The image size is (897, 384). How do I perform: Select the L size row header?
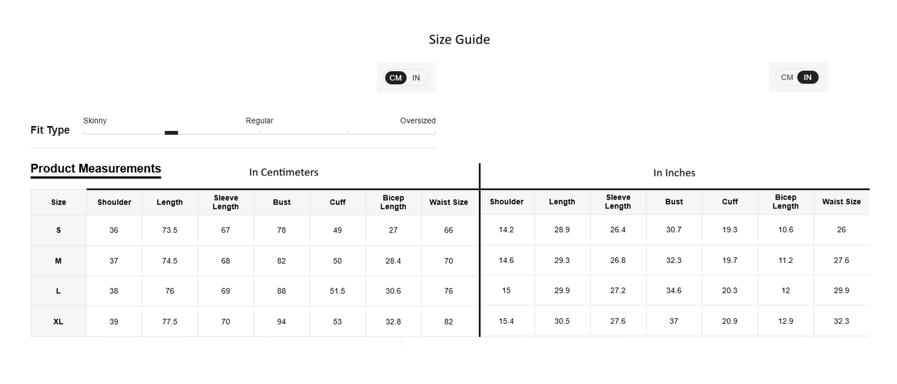coord(58,291)
